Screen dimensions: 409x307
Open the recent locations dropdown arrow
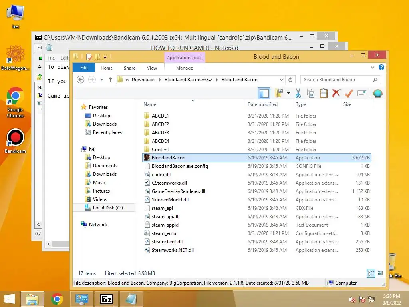[102, 80]
